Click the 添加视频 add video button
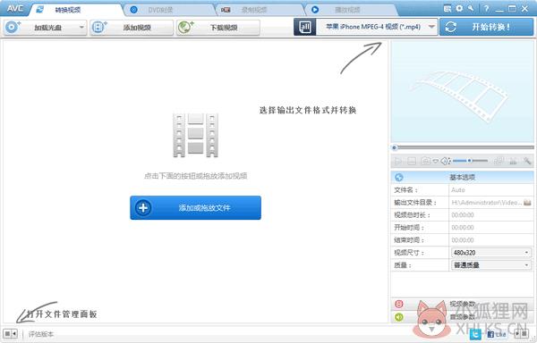Viewport: 537px width, 343px height. [x=132, y=28]
